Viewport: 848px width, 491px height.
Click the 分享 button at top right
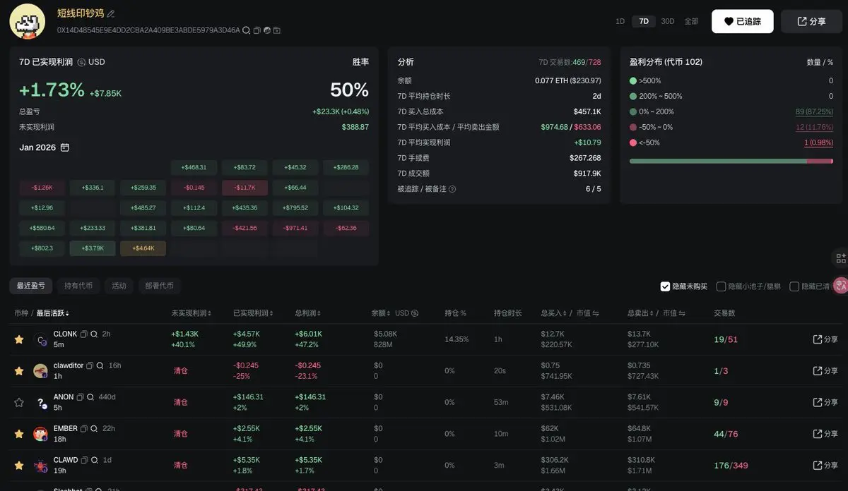click(x=811, y=21)
